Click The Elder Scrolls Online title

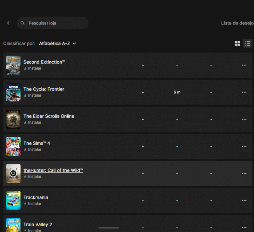click(49, 116)
